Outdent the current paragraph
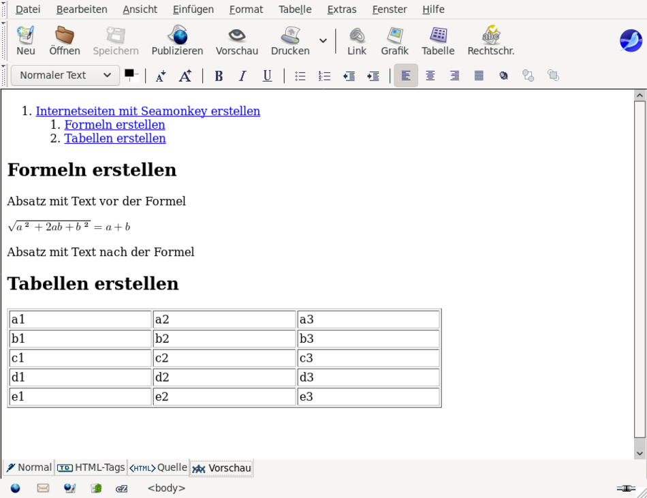647x498 pixels. coord(349,76)
